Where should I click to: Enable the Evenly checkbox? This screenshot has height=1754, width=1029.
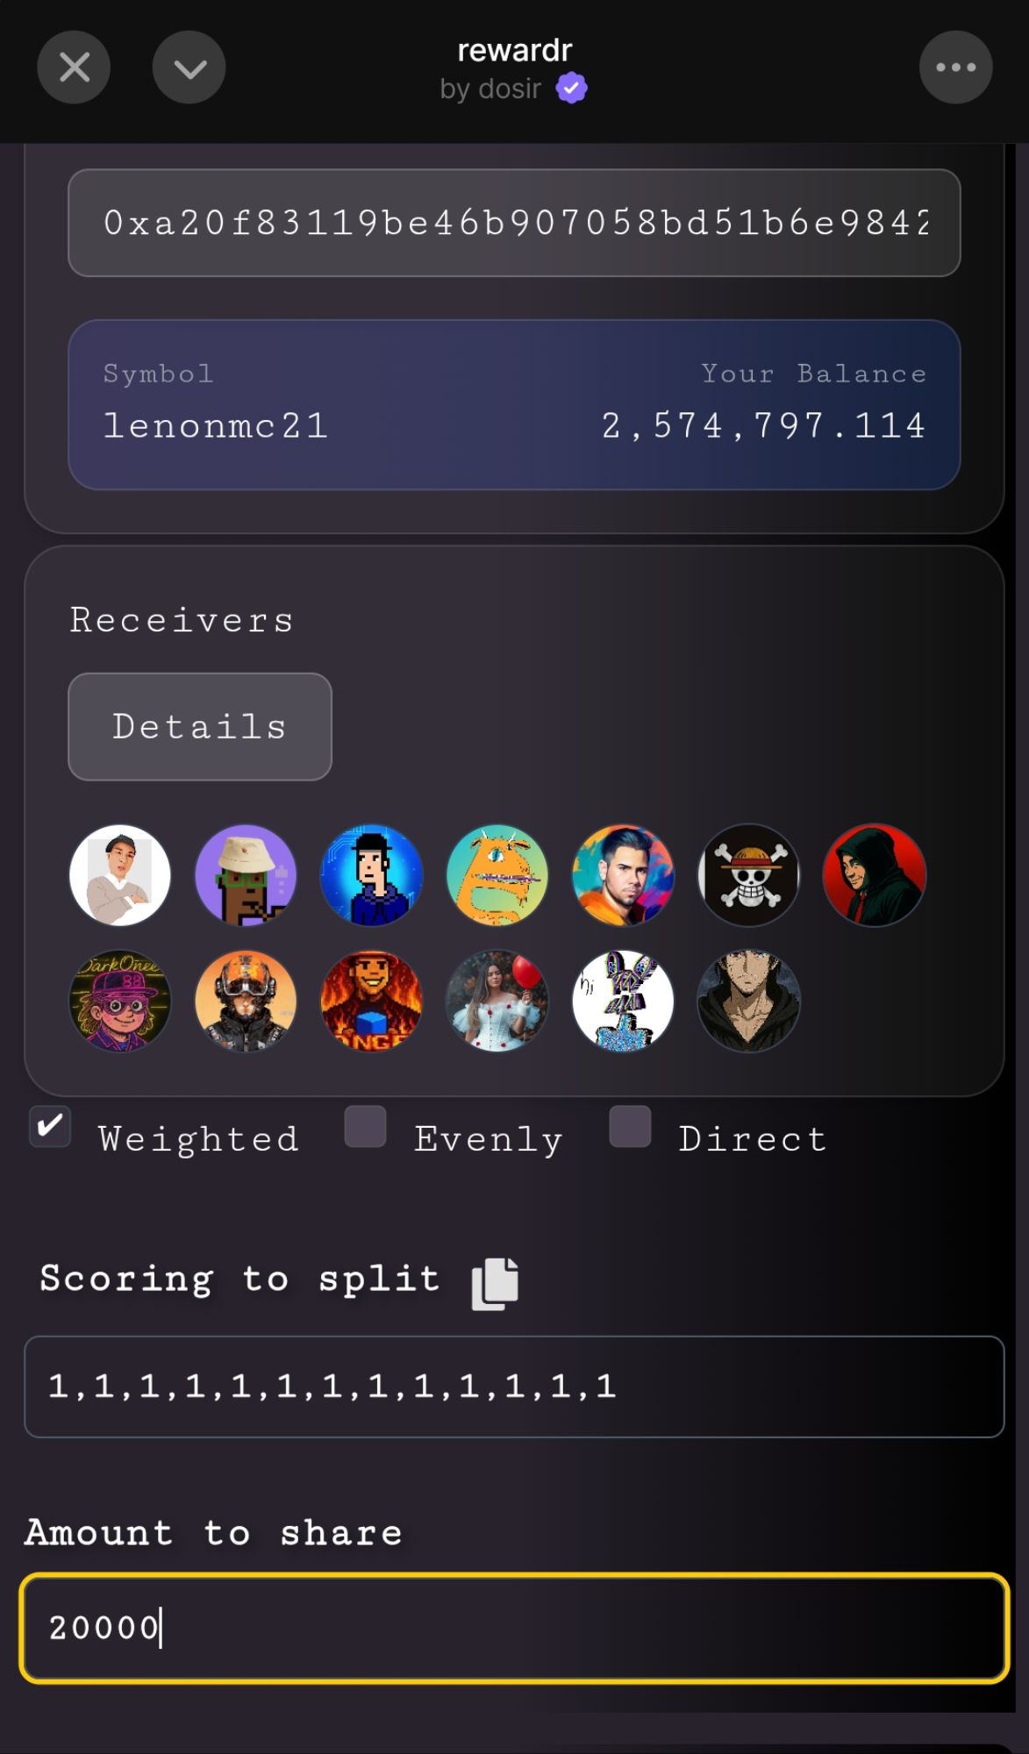[366, 1126]
